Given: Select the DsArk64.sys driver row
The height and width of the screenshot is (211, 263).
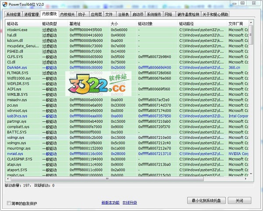Looking at the screenshot, I should coord(127,67).
